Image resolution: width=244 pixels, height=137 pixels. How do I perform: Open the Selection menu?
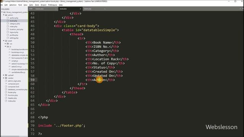click(x=13, y=5)
